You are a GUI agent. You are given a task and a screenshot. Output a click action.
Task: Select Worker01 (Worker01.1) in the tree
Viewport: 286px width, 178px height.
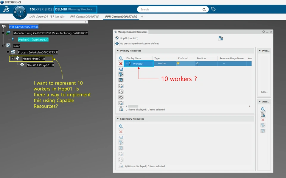coord(33,40)
